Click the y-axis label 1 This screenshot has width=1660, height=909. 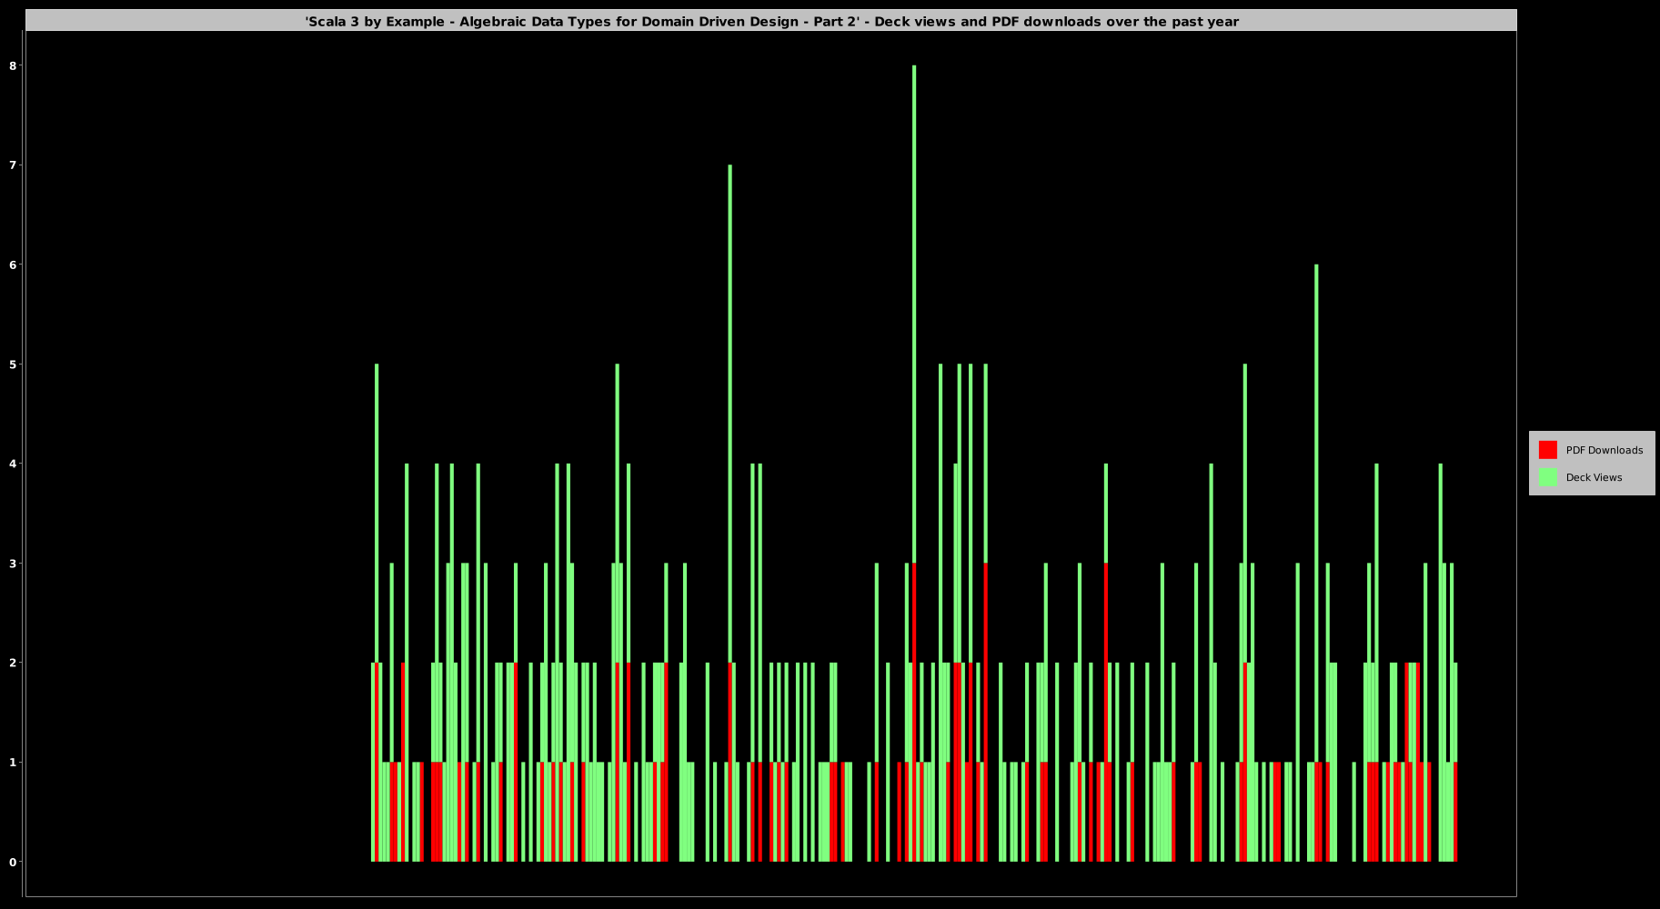pyautogui.click(x=13, y=763)
